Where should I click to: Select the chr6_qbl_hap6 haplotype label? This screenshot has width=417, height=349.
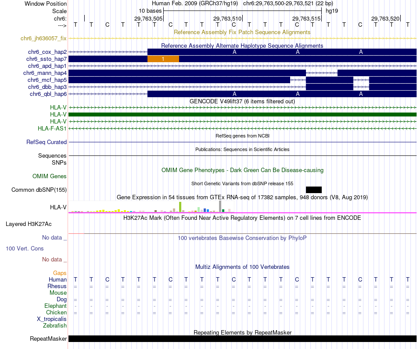coord(48,94)
